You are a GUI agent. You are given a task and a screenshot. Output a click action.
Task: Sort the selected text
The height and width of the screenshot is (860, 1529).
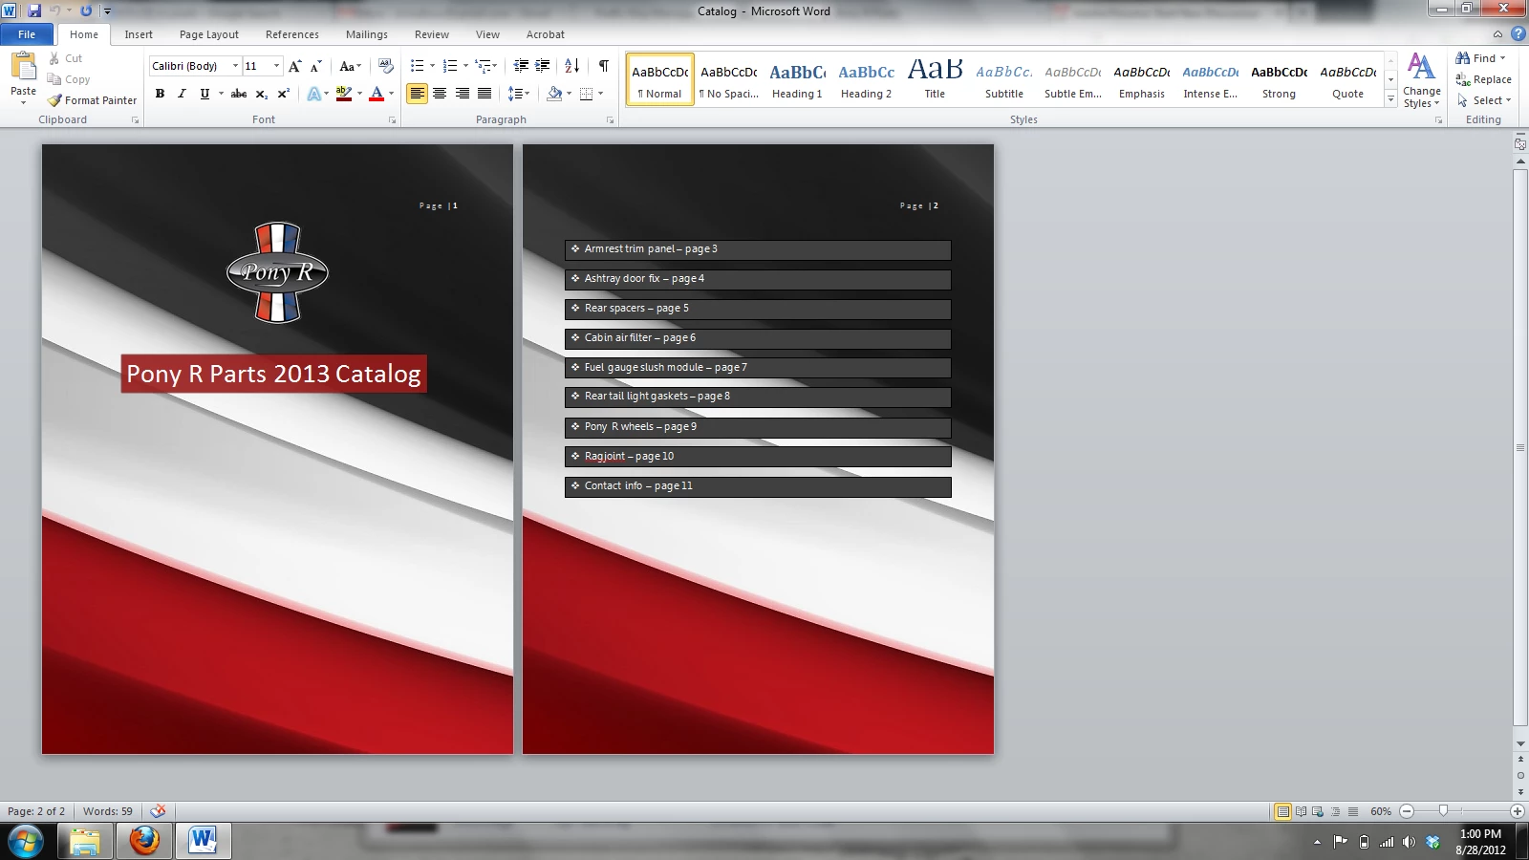pos(572,66)
